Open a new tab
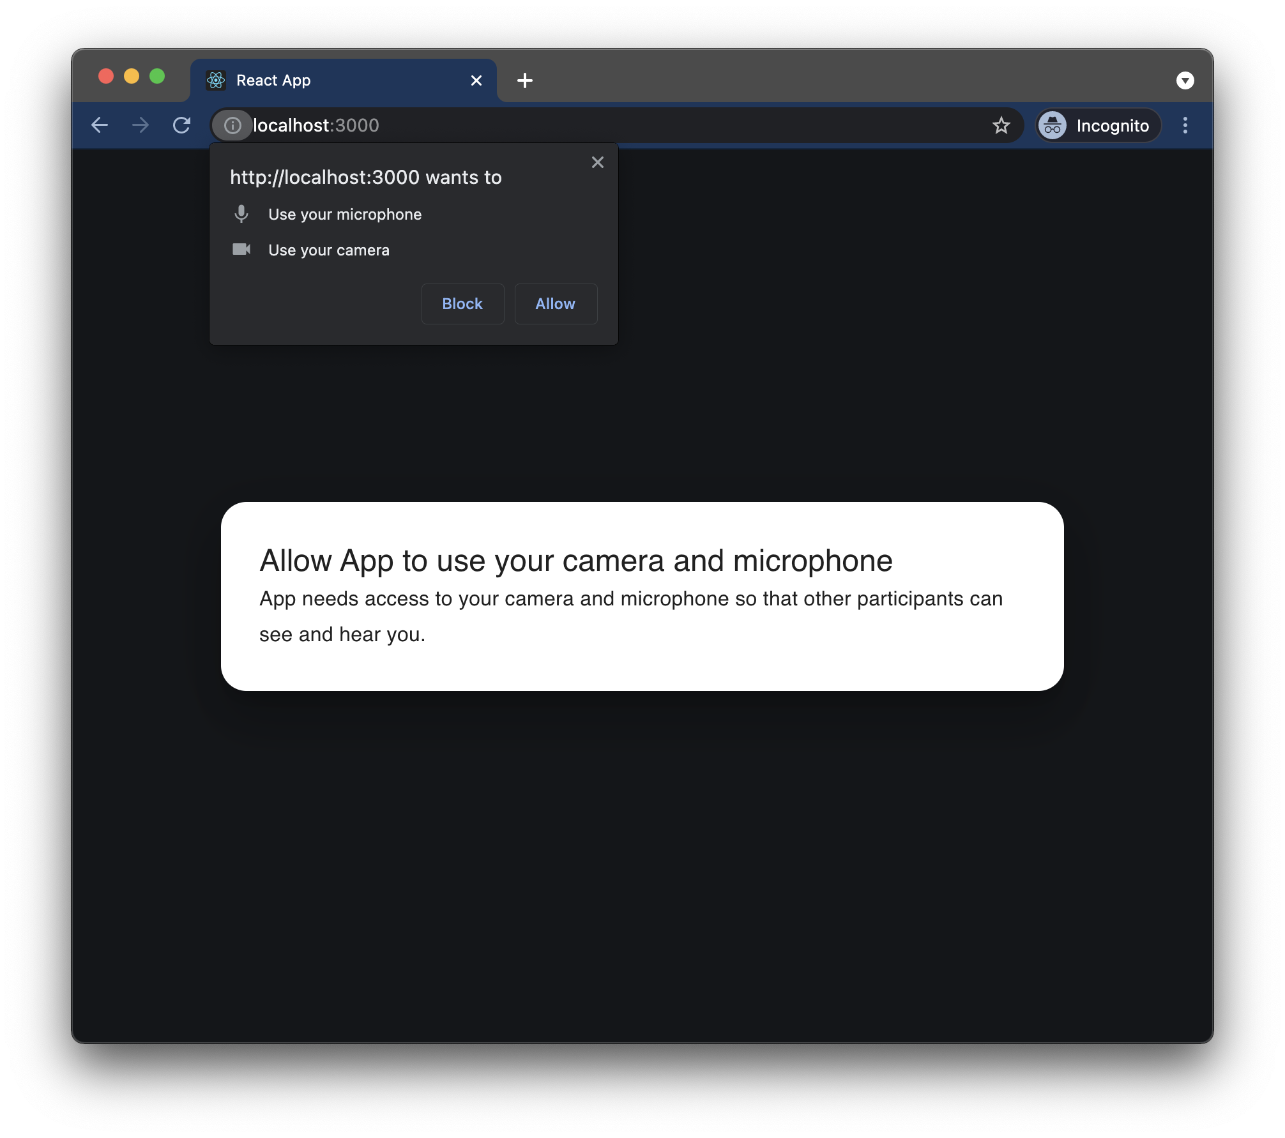1285x1138 pixels. [x=524, y=80]
